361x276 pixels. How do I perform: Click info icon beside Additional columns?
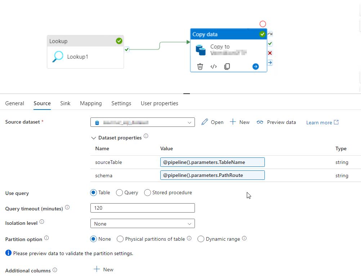[x=55, y=270]
